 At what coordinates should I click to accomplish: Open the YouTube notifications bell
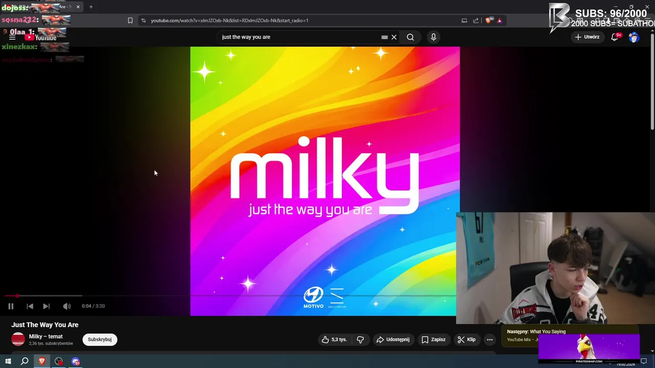tap(615, 37)
